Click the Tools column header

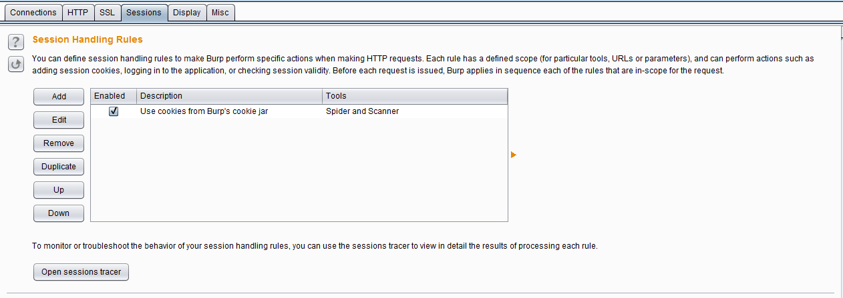click(415, 96)
